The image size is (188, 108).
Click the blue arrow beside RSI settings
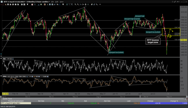[x=13, y=59]
